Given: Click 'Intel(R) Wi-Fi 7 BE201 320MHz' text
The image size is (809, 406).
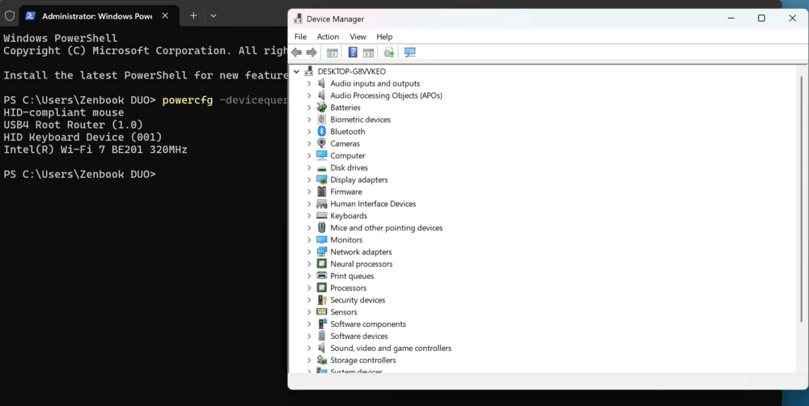Looking at the screenshot, I should 95,149.
